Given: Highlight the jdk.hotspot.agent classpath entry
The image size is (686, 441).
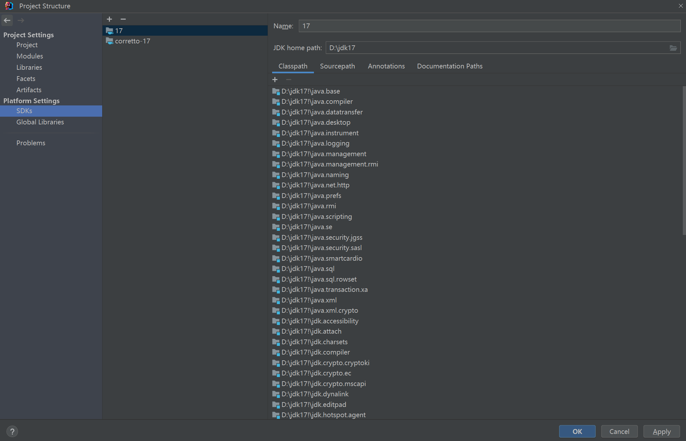Looking at the screenshot, I should tap(323, 415).
